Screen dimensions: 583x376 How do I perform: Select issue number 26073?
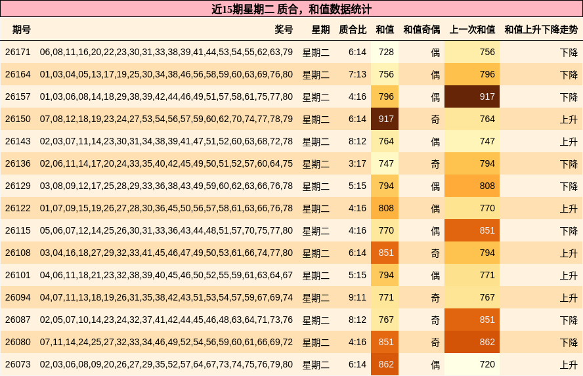pyautogui.click(x=18, y=364)
